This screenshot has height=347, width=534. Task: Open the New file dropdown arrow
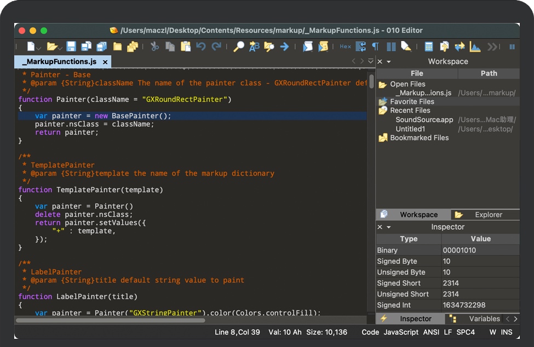pyautogui.click(x=38, y=48)
